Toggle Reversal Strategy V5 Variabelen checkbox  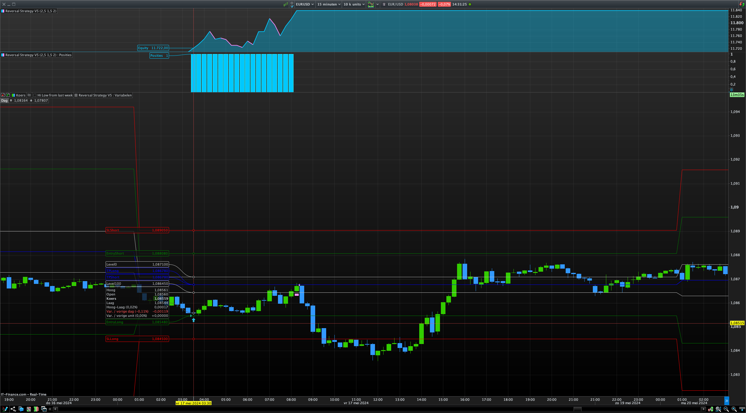[x=76, y=95]
